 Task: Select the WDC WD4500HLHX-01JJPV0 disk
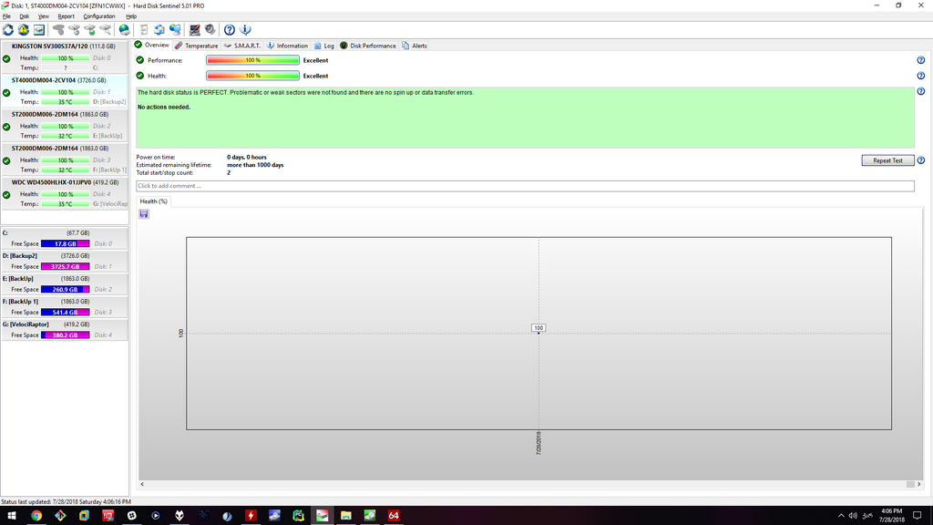click(x=65, y=192)
